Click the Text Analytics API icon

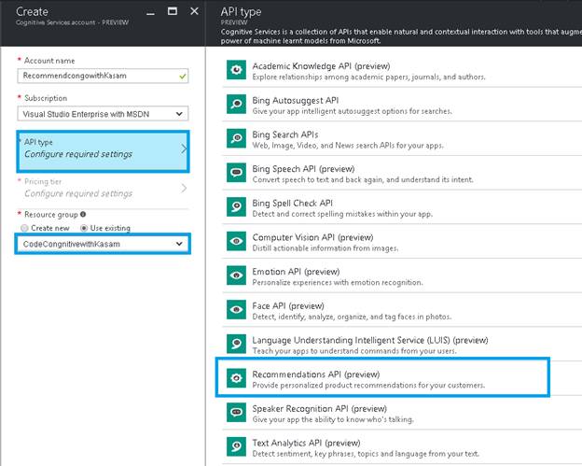point(237,446)
